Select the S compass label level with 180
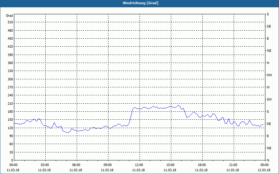279x174 pixels. pos(268,112)
